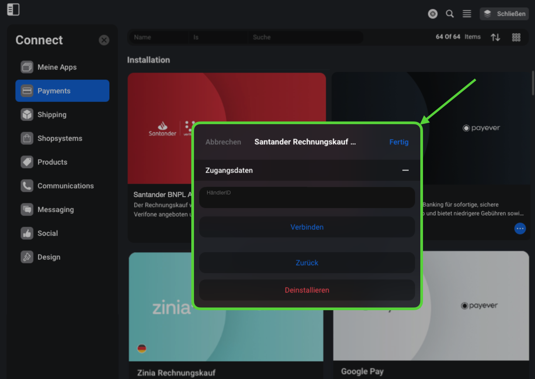Click the Meine Apps stacked-squares icon
The height and width of the screenshot is (379, 535).
coord(27,67)
